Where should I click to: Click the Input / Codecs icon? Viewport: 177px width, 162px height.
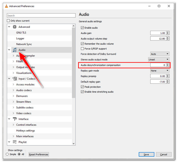pos(15,78)
